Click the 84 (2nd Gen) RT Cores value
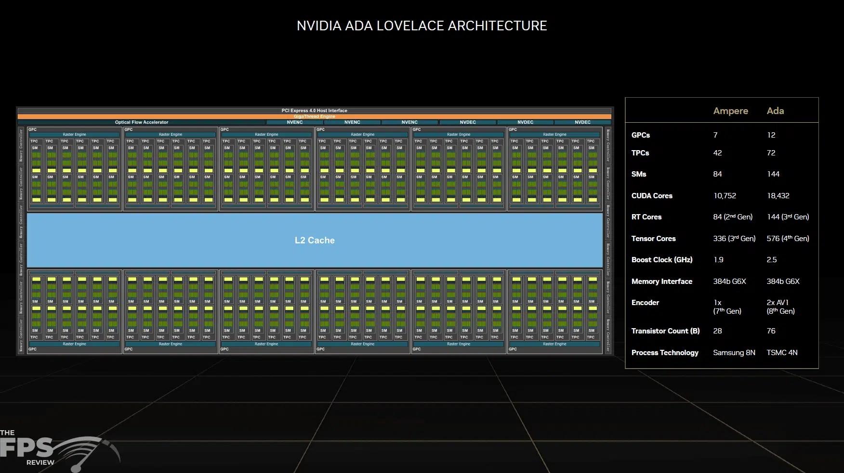This screenshot has width=844, height=473. tap(733, 217)
